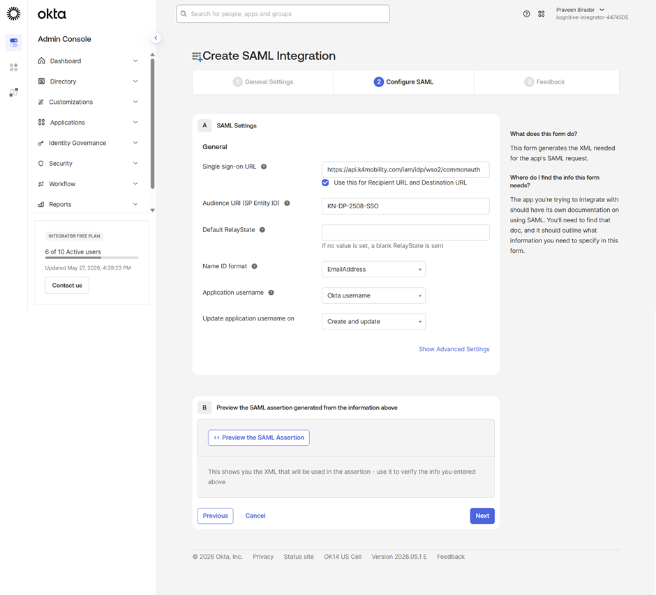Viewport: 656px width, 595px height.
Task: Click the search people, apps and groups box
Action: click(283, 14)
